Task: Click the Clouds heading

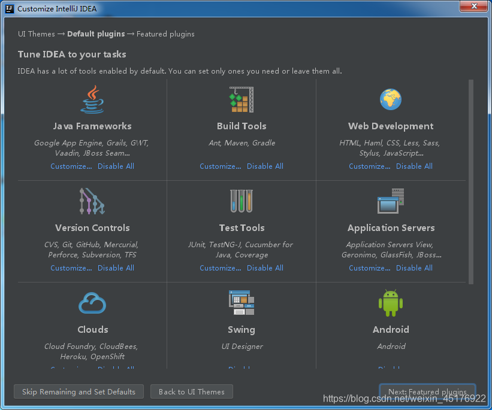Action: point(92,329)
